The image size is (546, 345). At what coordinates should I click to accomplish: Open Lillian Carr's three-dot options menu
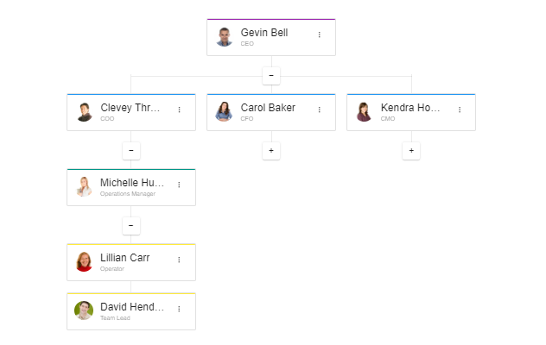[x=179, y=260]
